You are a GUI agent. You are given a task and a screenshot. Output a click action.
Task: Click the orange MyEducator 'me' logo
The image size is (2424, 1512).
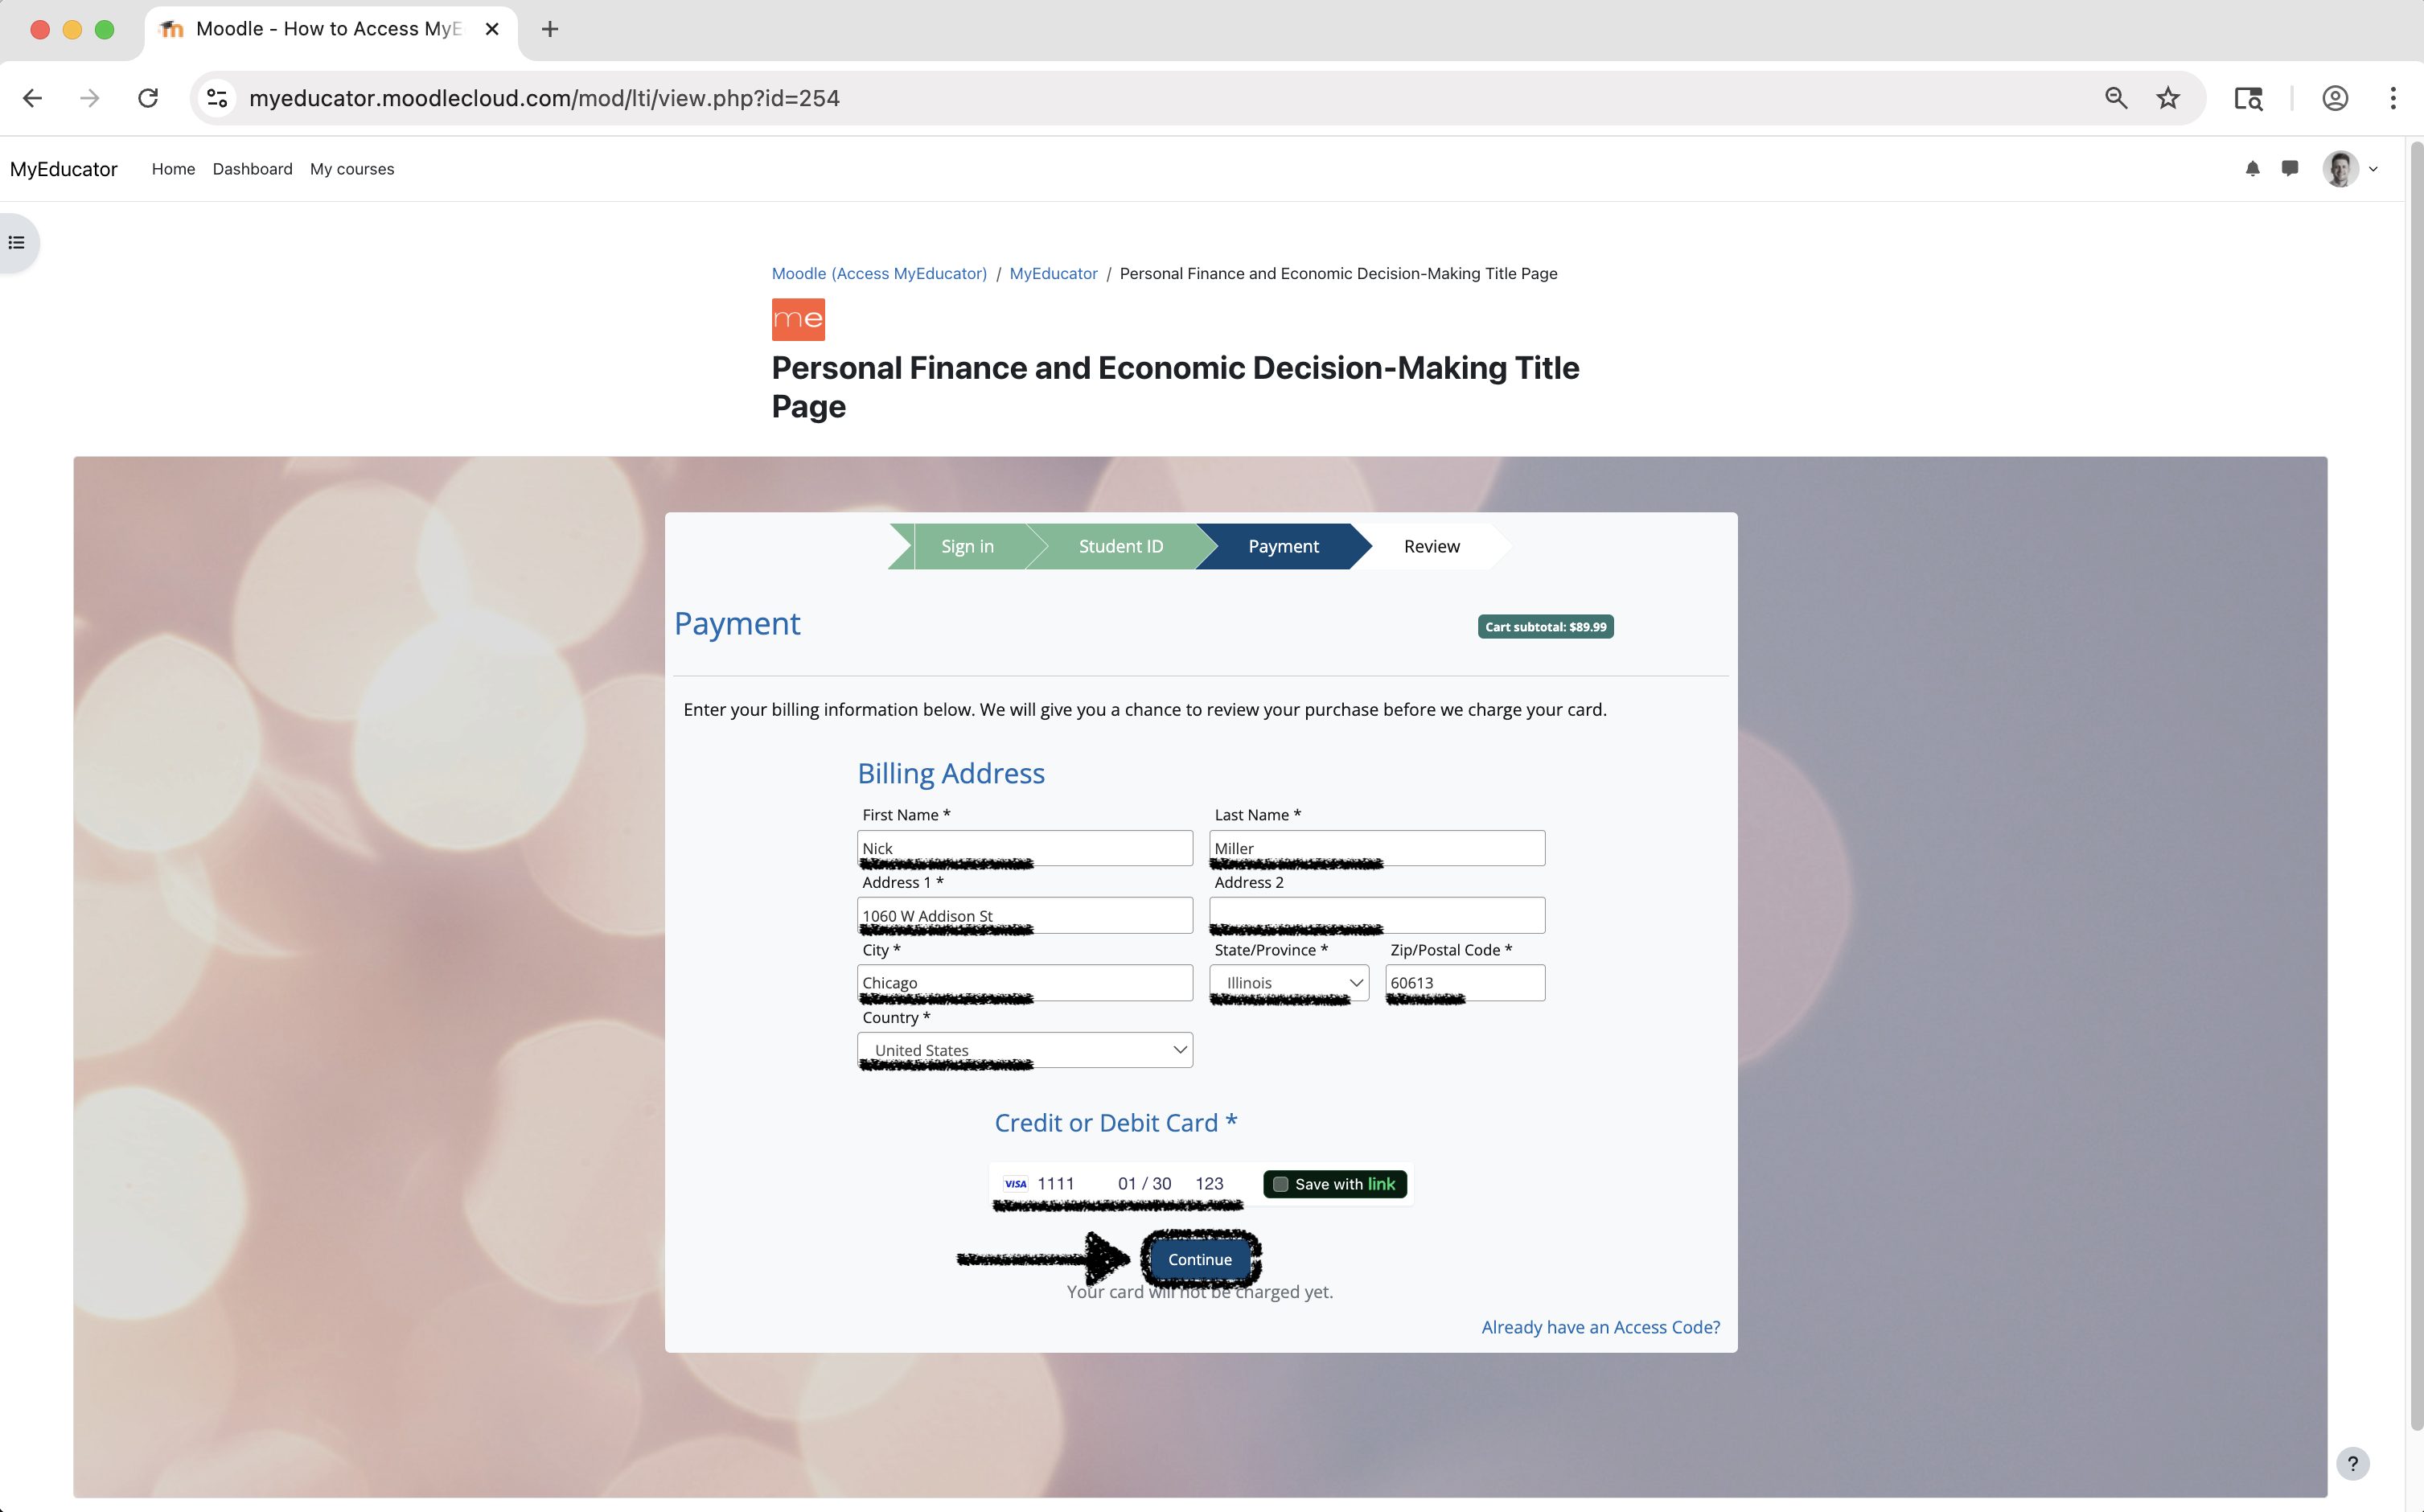[798, 320]
